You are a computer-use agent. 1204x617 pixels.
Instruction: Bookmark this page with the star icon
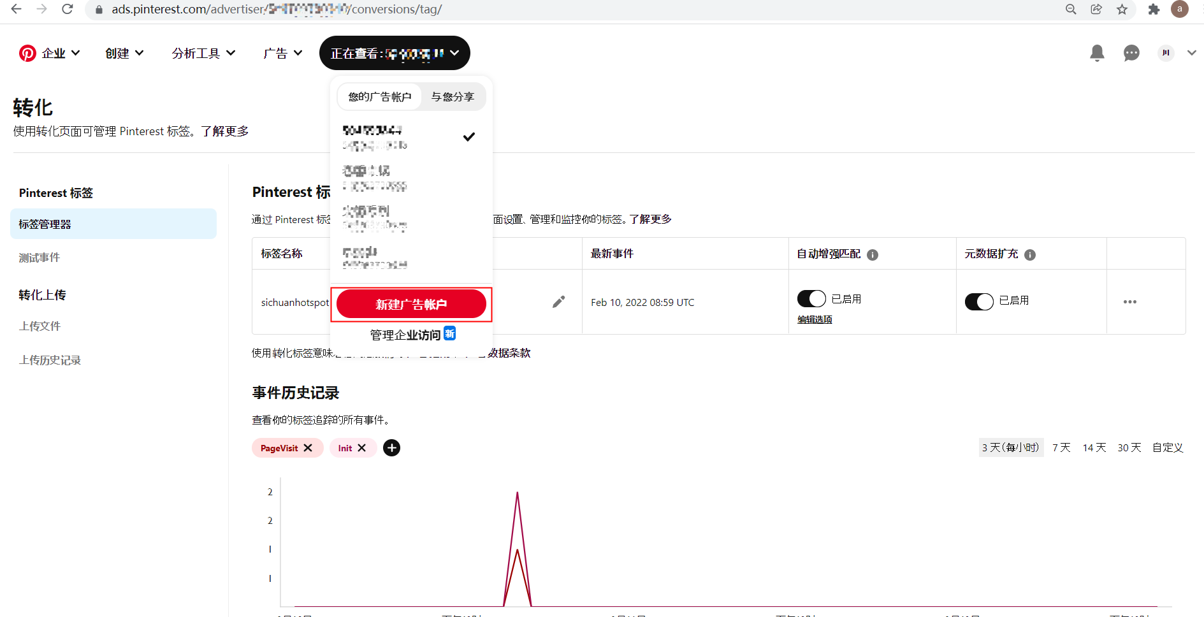coord(1122,9)
